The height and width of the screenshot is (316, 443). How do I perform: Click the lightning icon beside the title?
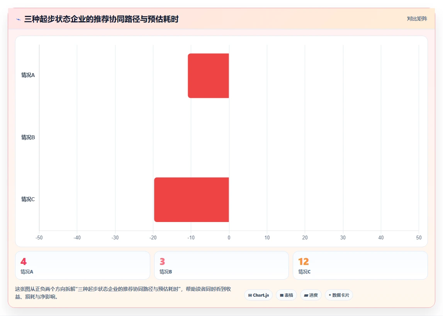pos(19,19)
